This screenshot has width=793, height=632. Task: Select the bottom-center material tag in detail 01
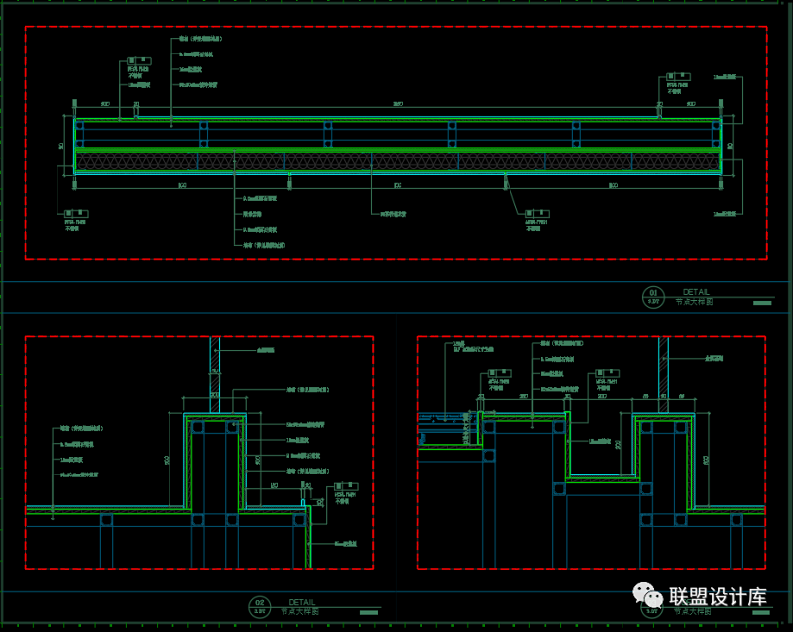[537, 213]
